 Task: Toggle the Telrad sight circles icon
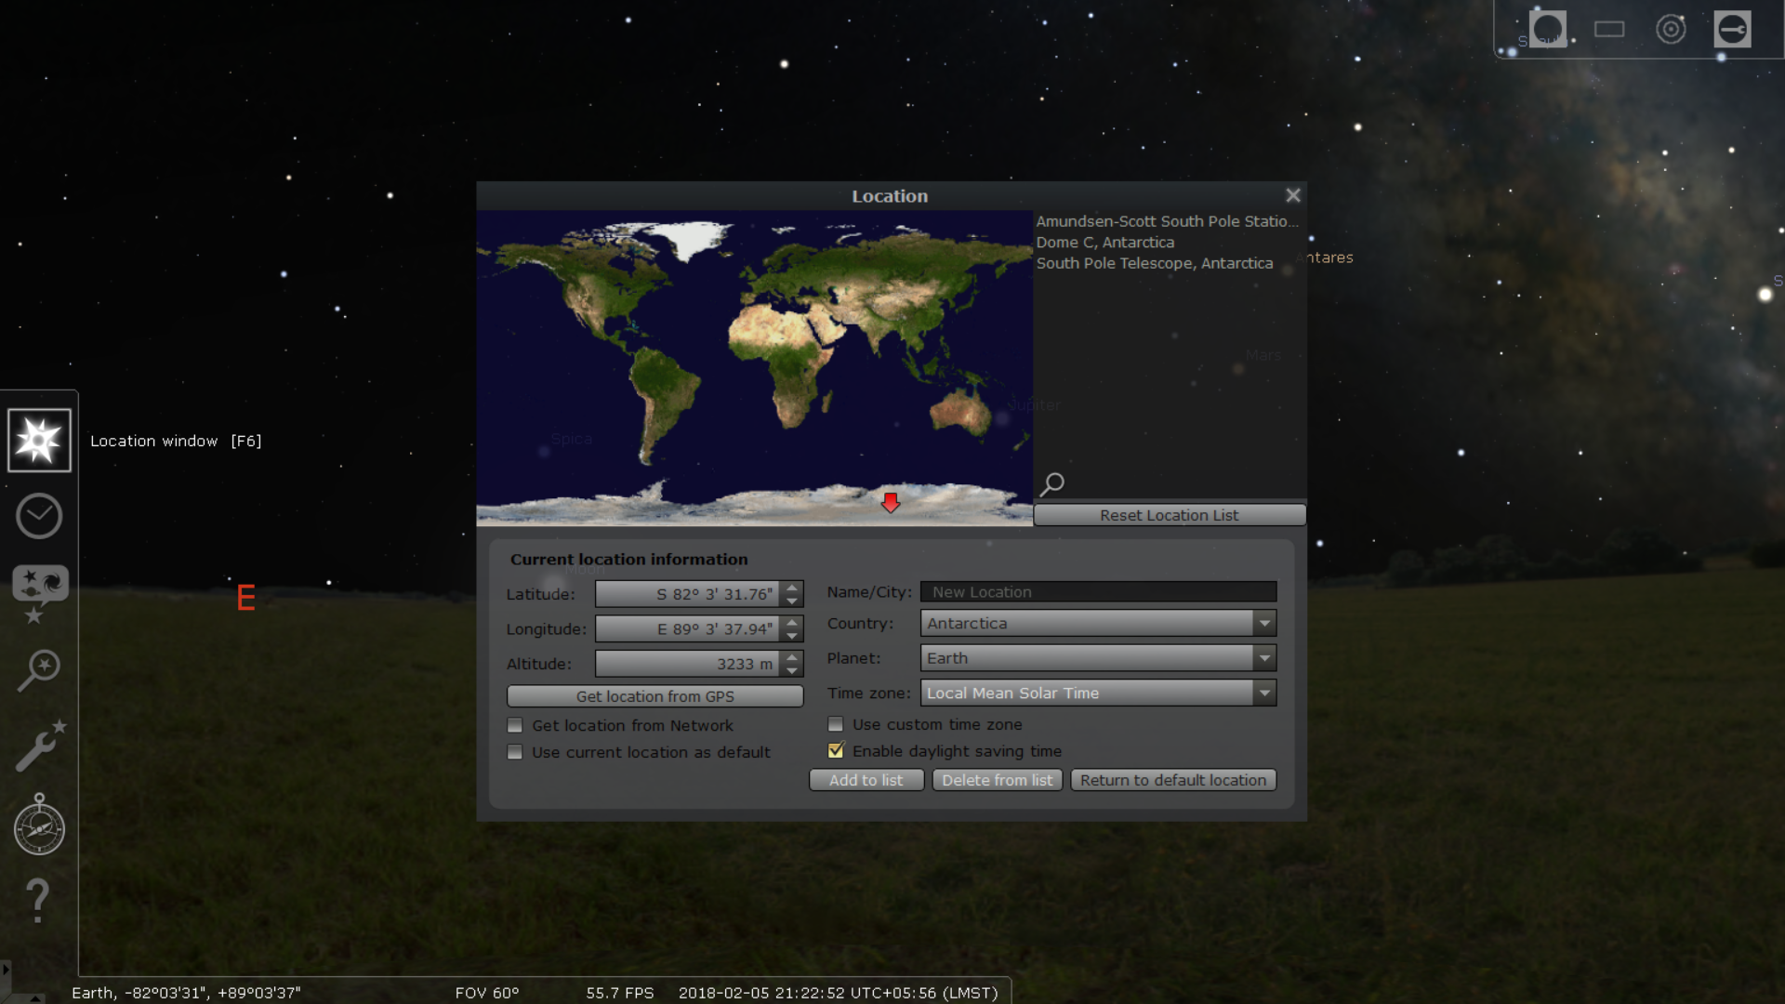(1671, 29)
